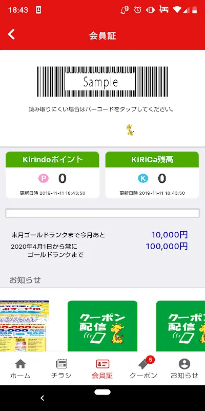Tap the small giraffe mascot icon
Image resolution: width=205 pixels, height=411 pixels.
click(x=130, y=130)
